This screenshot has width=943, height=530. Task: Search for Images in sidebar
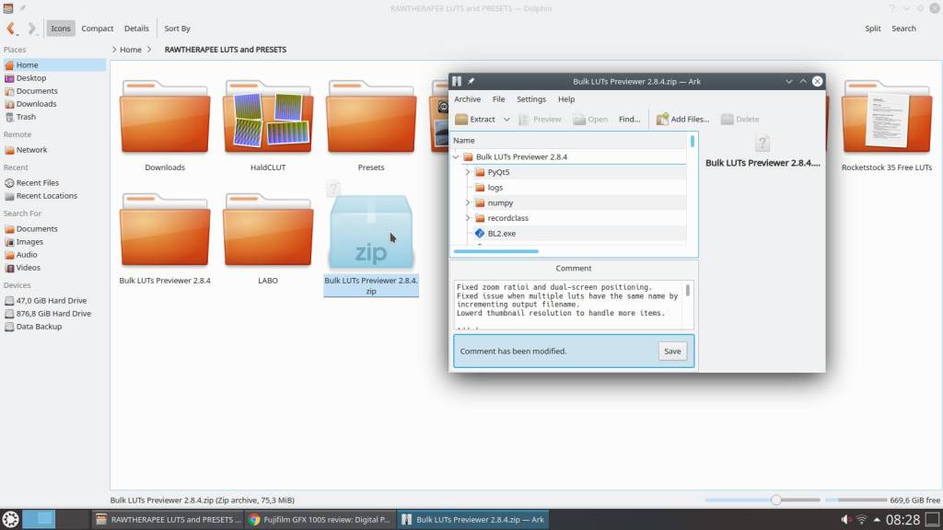[53, 242]
